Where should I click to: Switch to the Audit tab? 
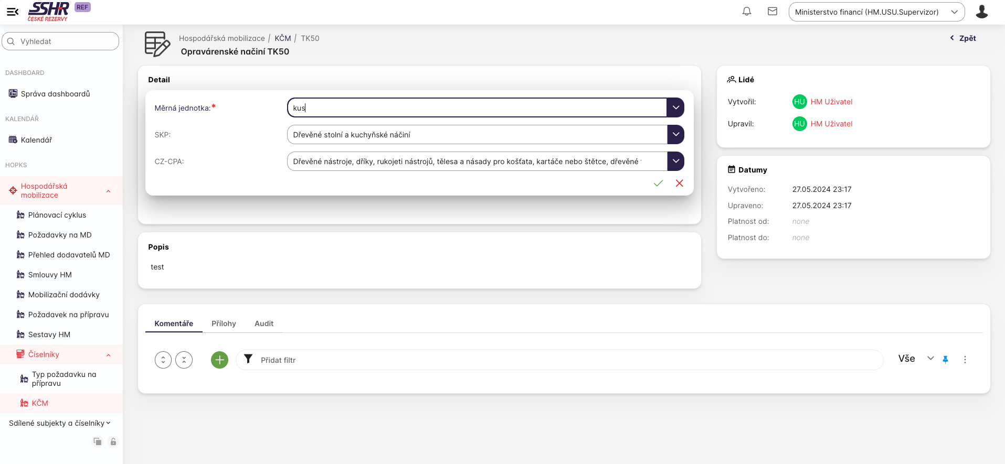coord(263,323)
